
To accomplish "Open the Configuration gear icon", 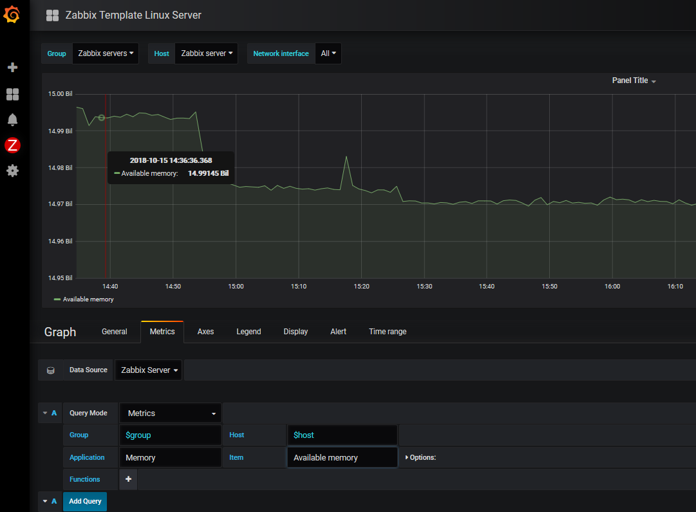I will (12, 171).
